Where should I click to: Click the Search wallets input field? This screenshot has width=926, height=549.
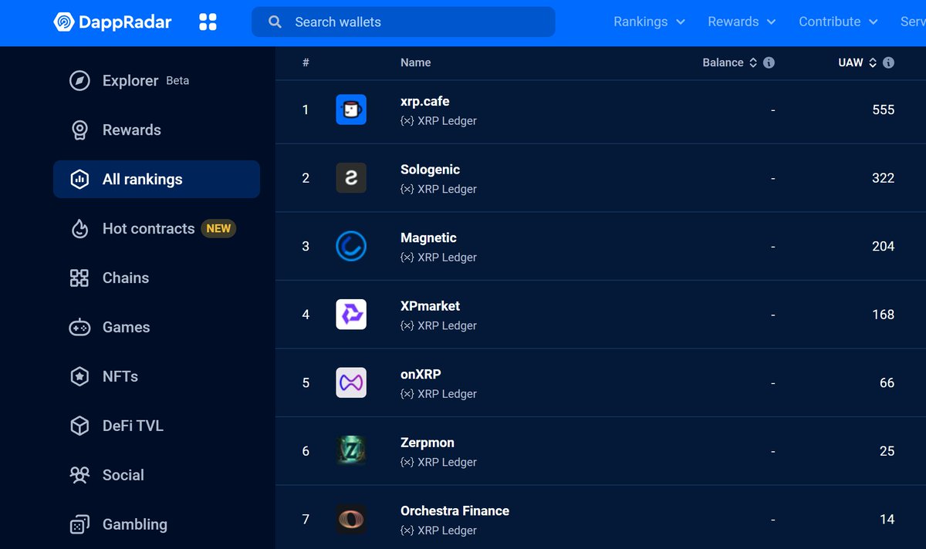click(x=403, y=22)
